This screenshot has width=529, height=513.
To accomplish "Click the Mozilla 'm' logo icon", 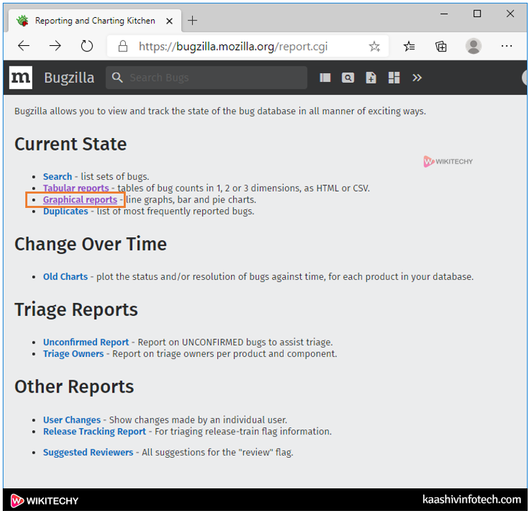I will (x=21, y=78).
